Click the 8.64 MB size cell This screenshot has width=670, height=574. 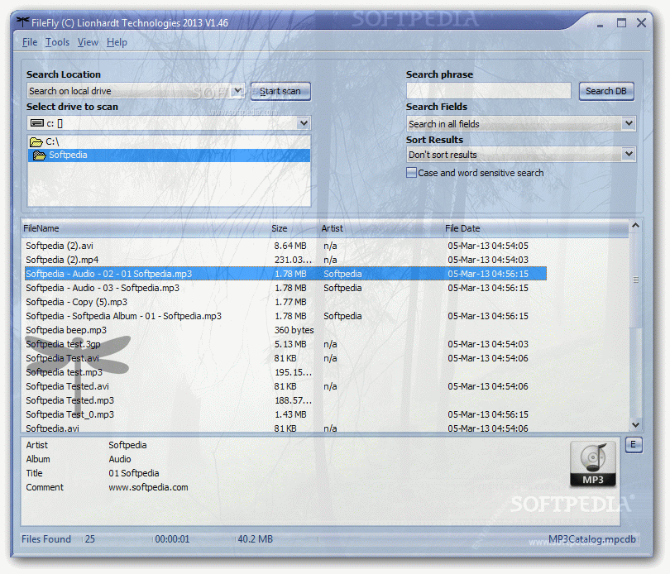[290, 246]
